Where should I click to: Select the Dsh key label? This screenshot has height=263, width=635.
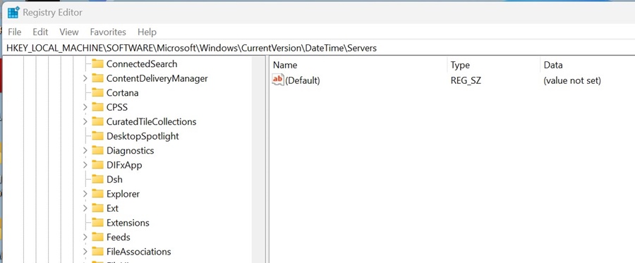tap(114, 179)
